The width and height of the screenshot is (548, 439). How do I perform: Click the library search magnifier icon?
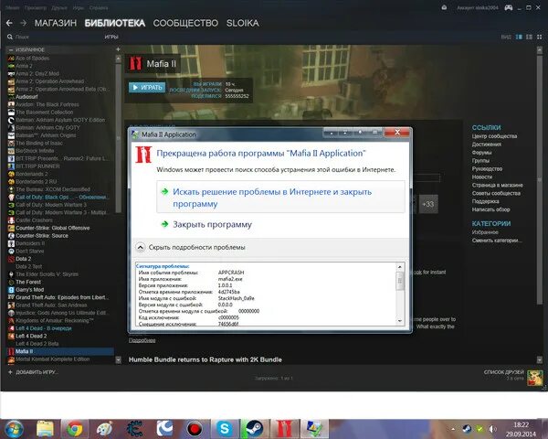tap(10, 37)
